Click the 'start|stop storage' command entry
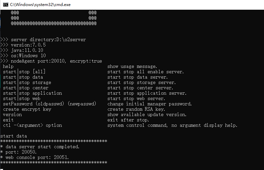264x170 pixels. pos(27,82)
